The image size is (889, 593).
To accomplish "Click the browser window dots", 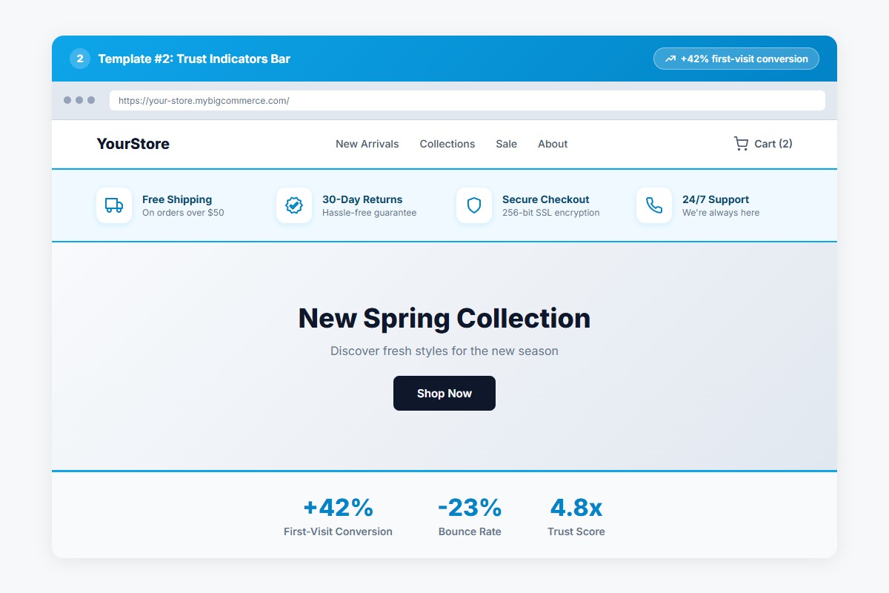I will (x=79, y=100).
